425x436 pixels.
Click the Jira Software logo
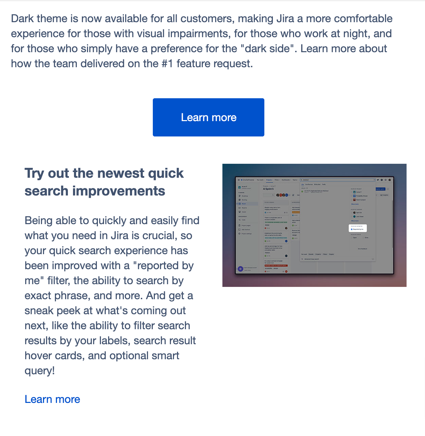246,180
